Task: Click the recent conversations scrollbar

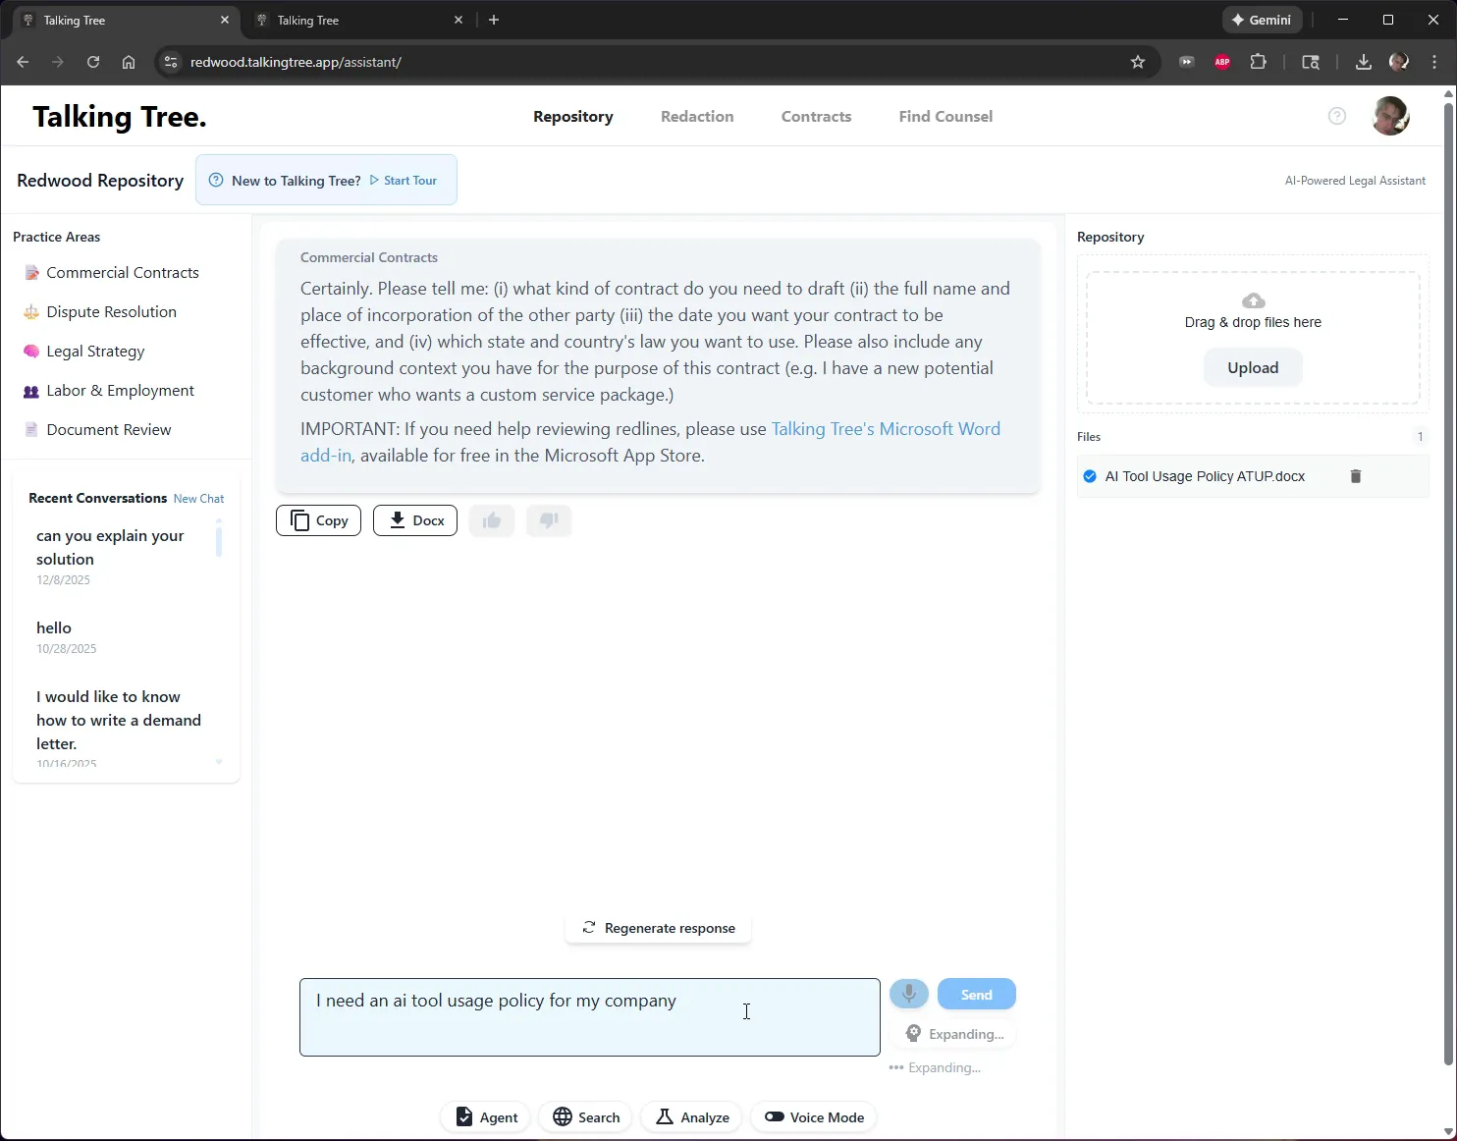Action: (218, 540)
